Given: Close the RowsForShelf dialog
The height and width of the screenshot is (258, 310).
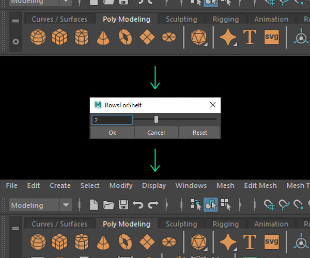Looking at the screenshot, I should coord(213,105).
